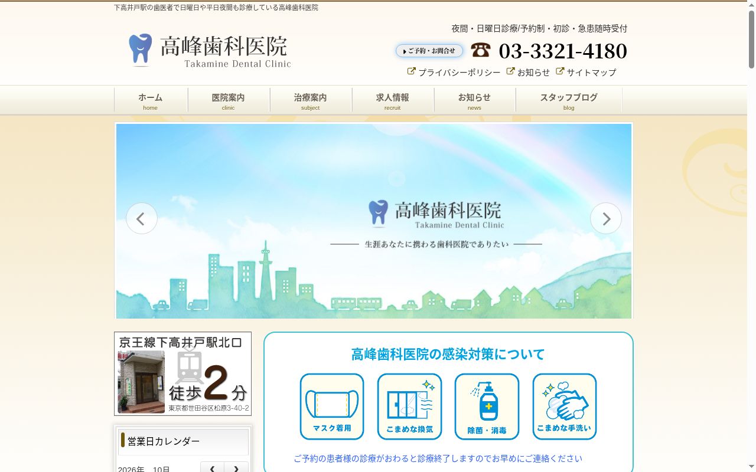Image resolution: width=756 pixels, height=472 pixels.
Task: Open the 求人情報 recruit menu
Action: (393, 100)
